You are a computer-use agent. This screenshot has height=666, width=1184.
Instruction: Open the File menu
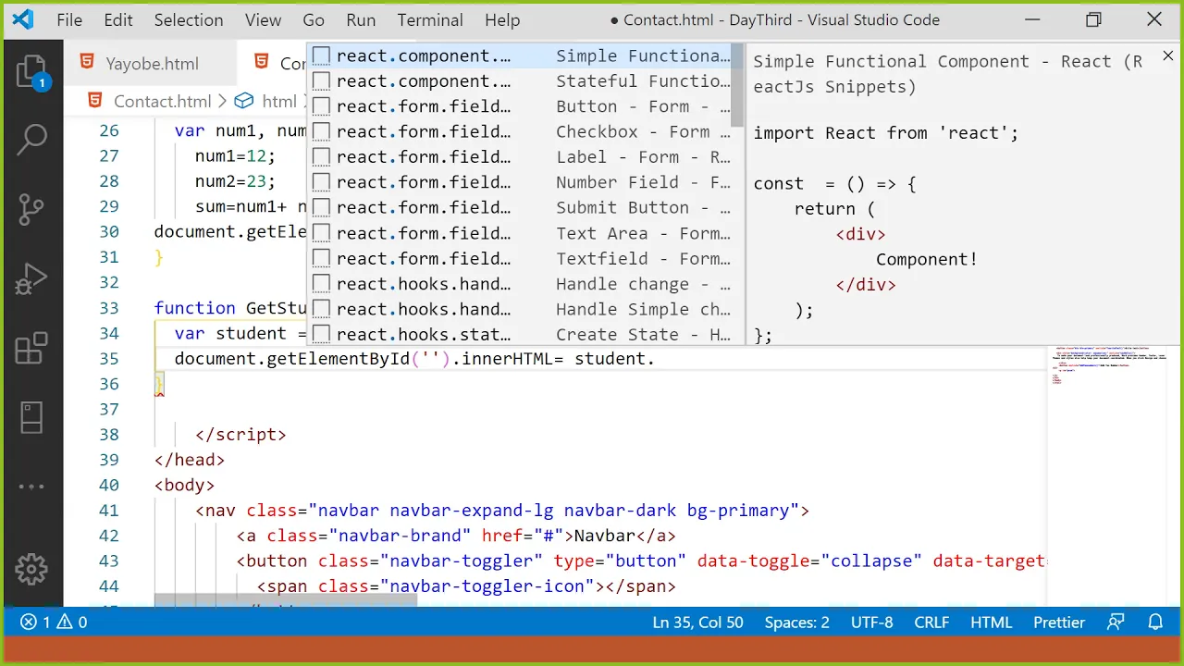(69, 19)
